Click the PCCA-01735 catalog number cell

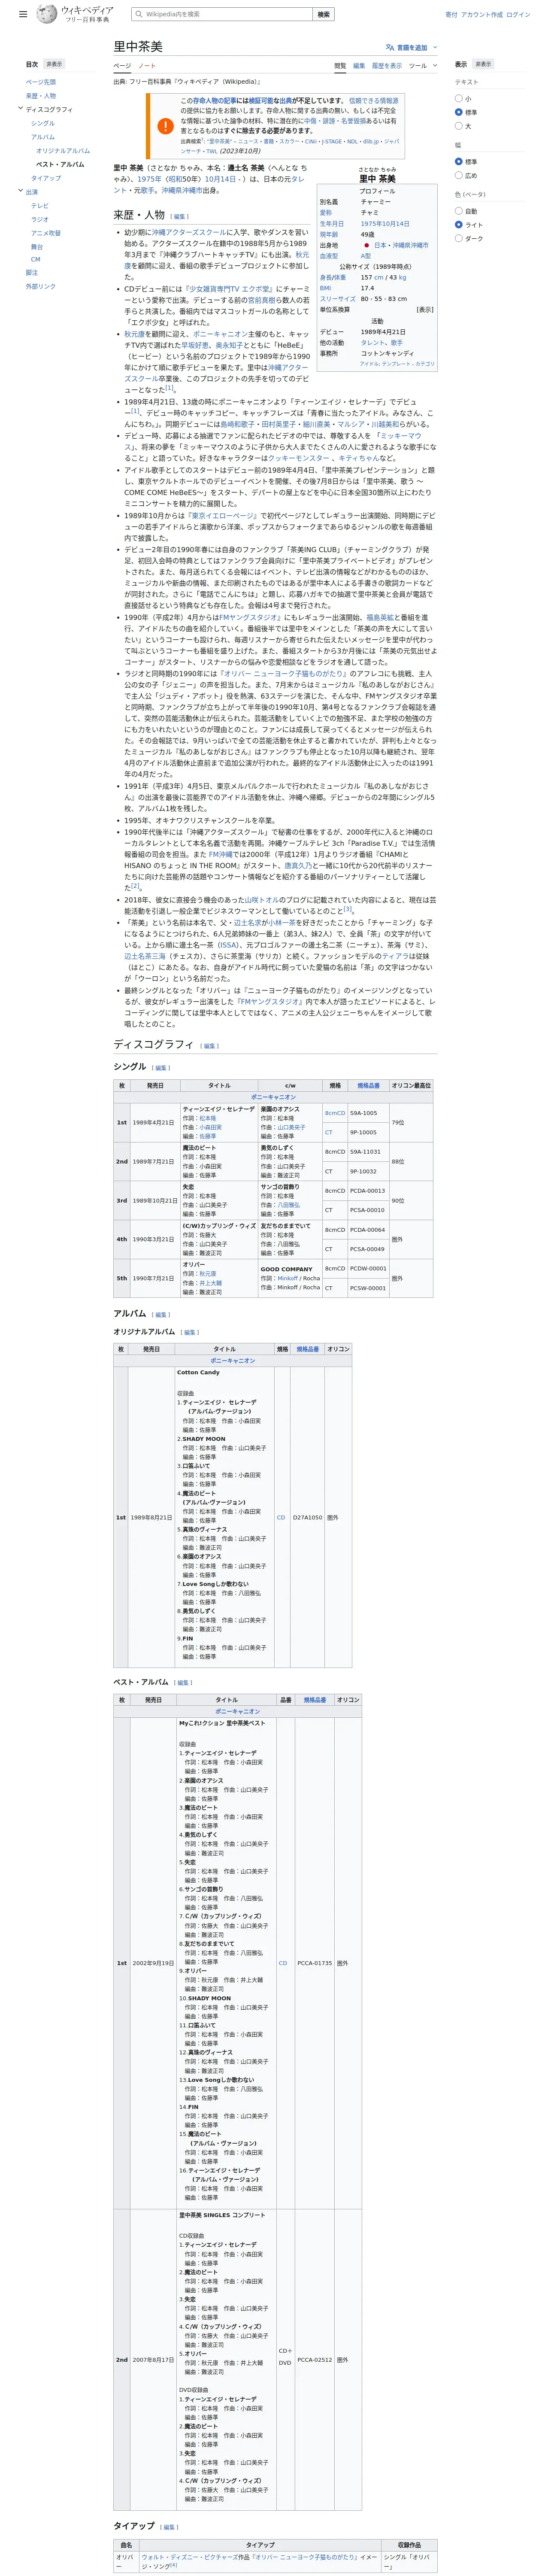pos(314,1963)
